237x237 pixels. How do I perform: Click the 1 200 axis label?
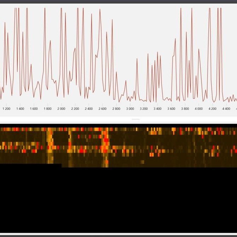(x=6, y=109)
